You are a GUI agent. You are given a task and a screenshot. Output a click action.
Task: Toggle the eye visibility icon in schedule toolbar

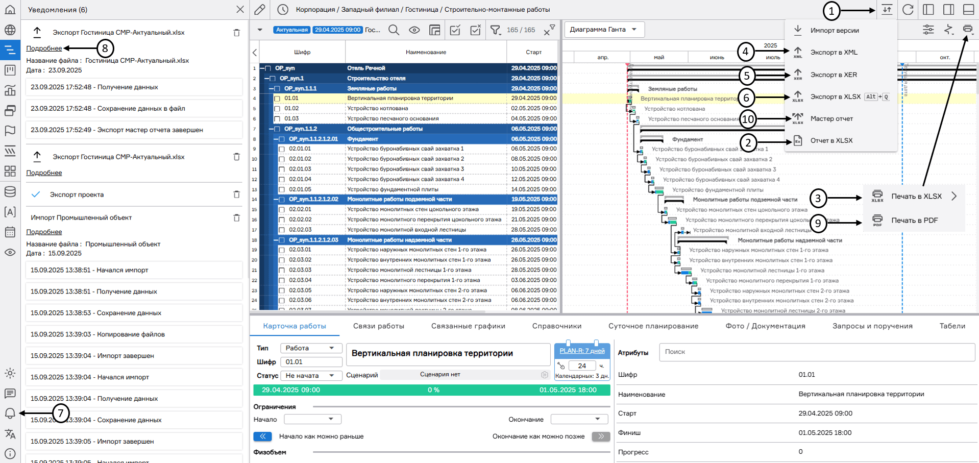[414, 30]
